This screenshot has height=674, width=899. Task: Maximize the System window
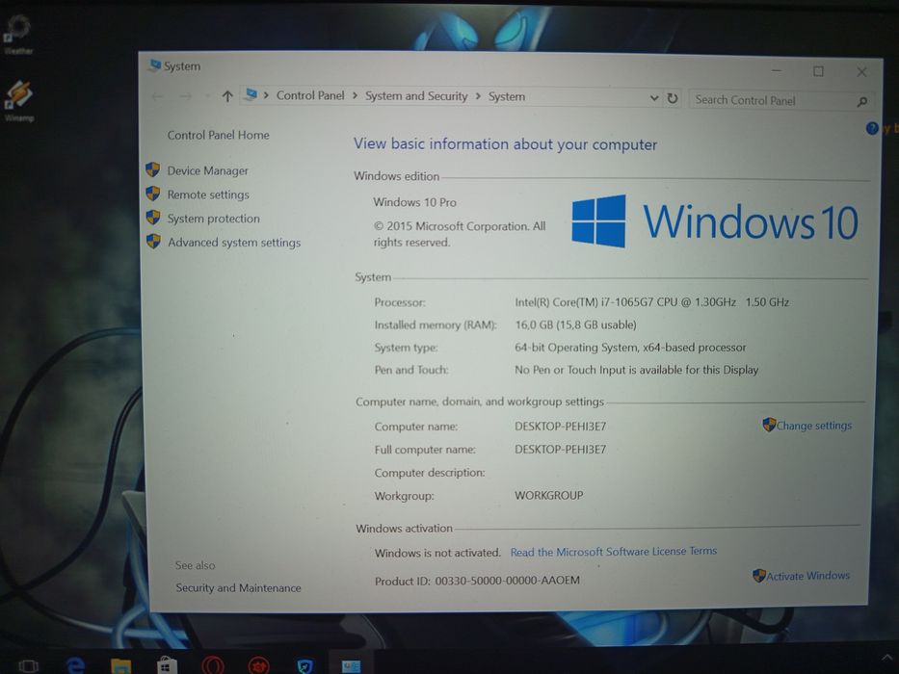click(x=818, y=71)
